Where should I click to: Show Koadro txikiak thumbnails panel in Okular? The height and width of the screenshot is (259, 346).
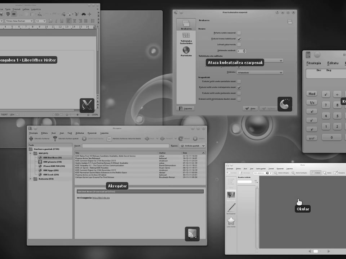pos(231,196)
